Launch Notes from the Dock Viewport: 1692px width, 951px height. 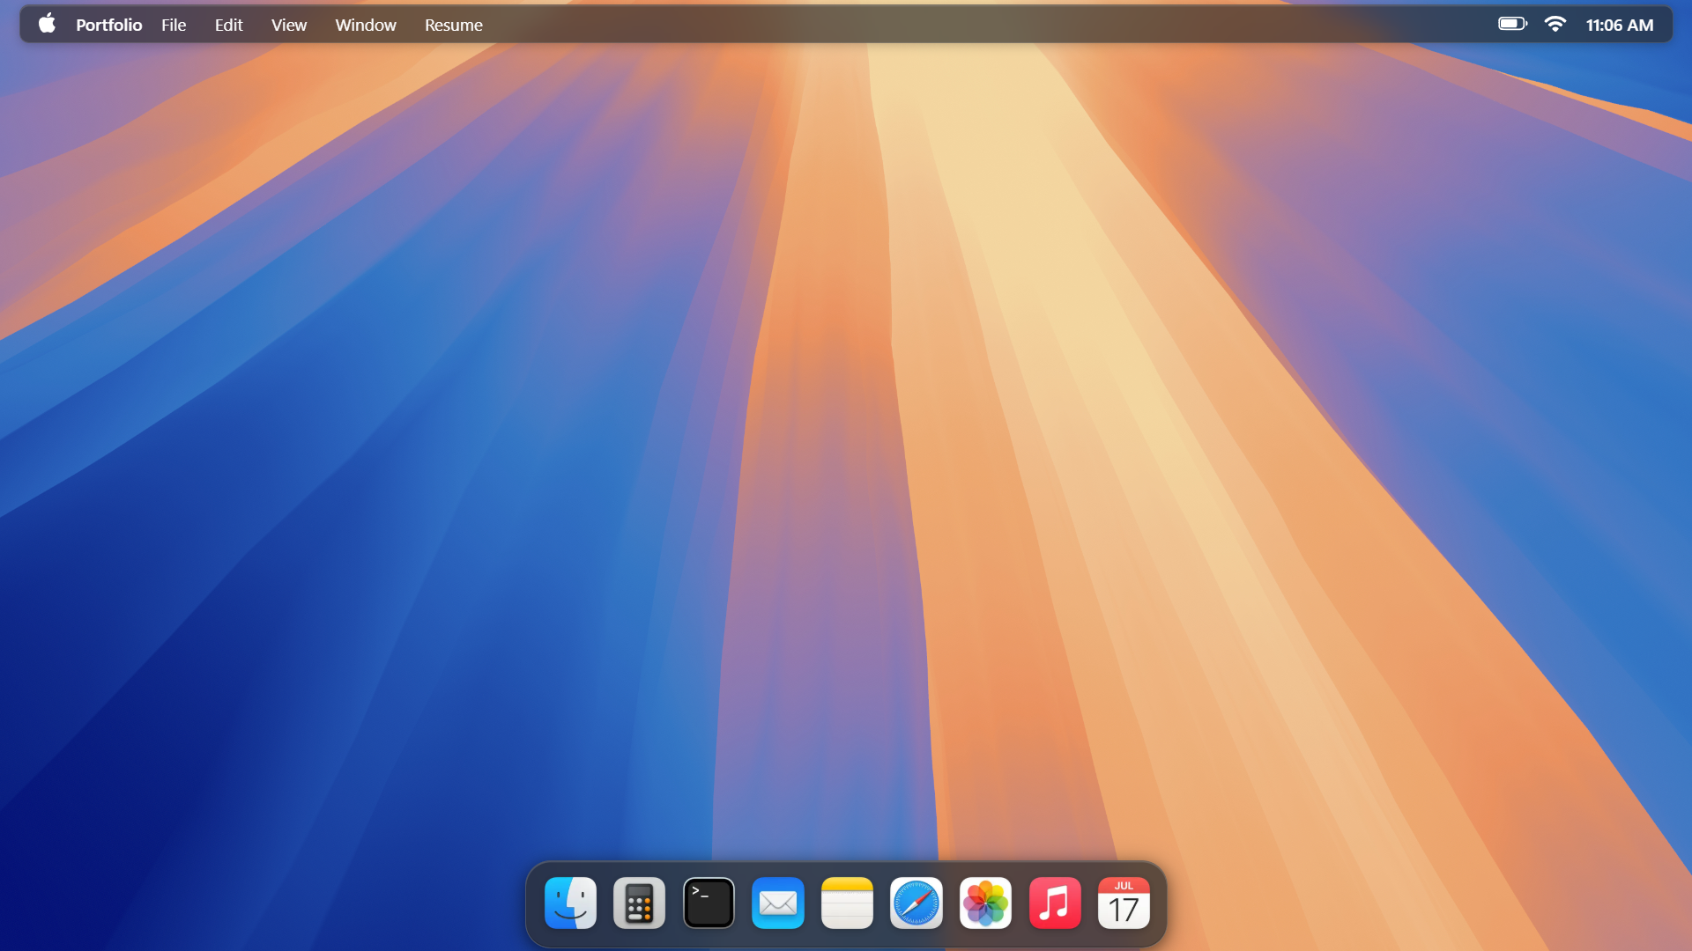click(x=846, y=903)
